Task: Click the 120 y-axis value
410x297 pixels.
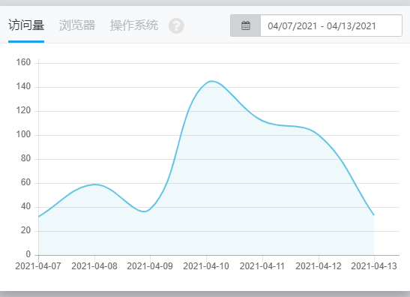Action: pyautogui.click(x=23, y=110)
